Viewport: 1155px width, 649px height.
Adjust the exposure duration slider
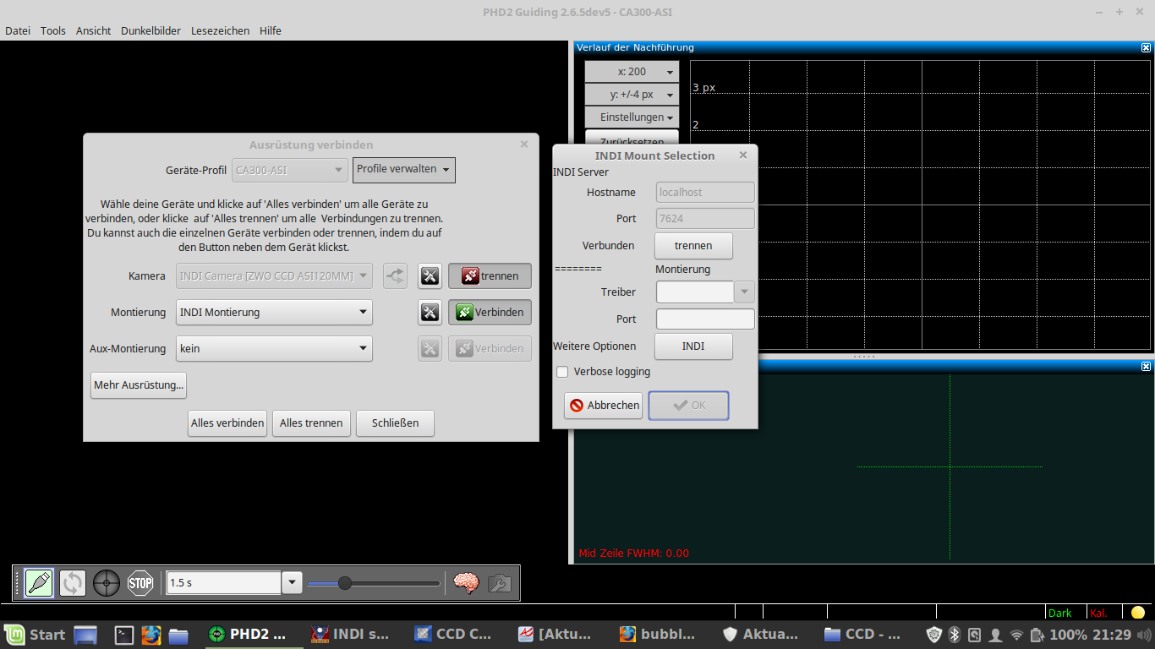[345, 582]
